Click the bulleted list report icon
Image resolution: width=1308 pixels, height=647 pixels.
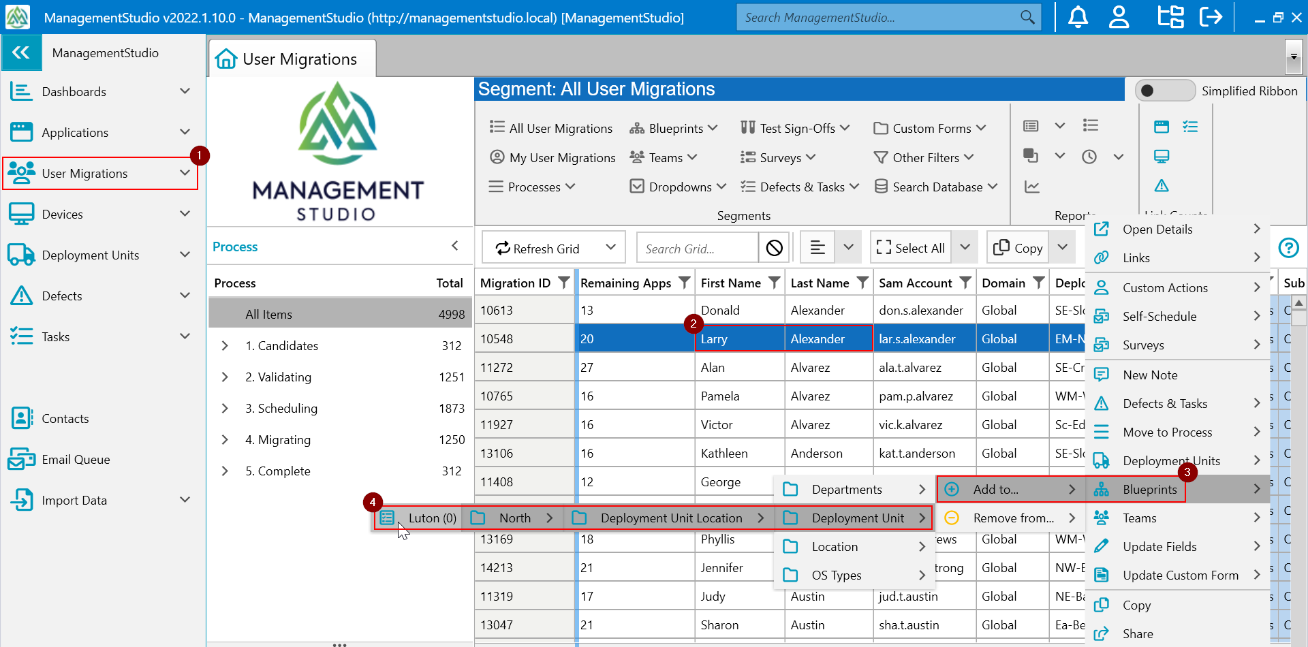click(x=1091, y=125)
